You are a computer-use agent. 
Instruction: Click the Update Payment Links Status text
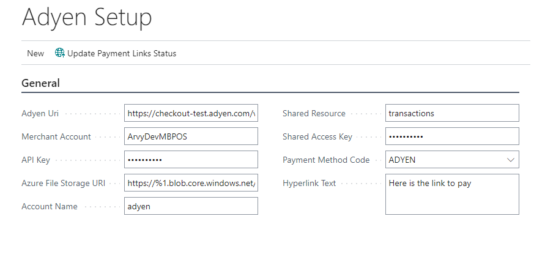coord(121,53)
